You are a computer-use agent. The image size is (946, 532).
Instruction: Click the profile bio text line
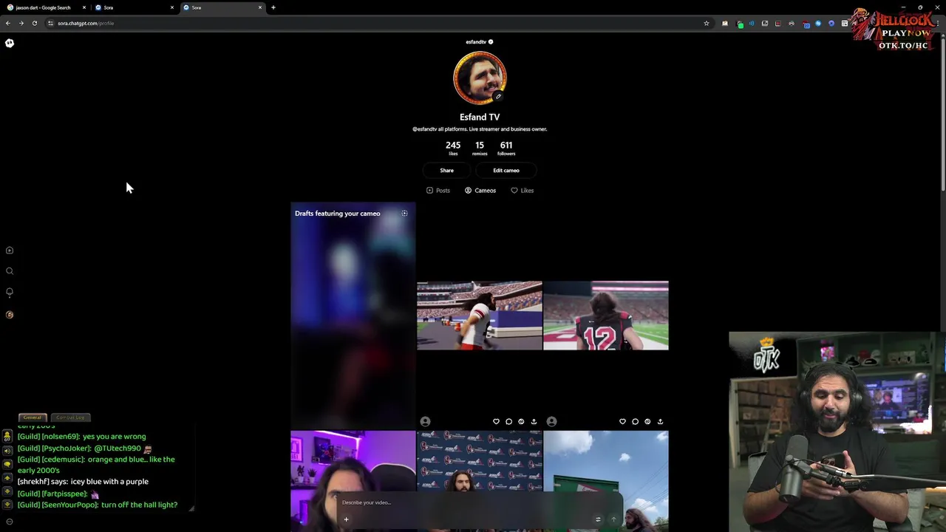(x=480, y=129)
